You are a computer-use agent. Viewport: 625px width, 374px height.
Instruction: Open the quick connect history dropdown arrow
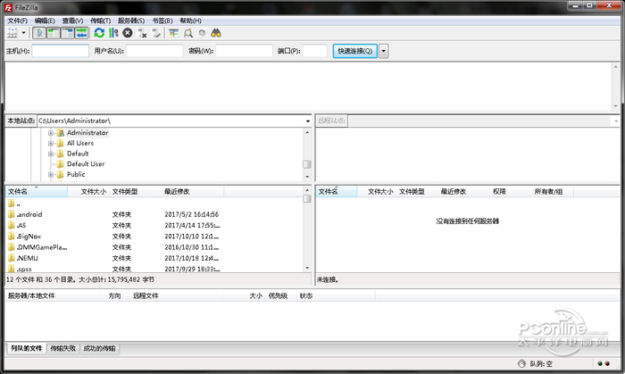[x=384, y=52]
